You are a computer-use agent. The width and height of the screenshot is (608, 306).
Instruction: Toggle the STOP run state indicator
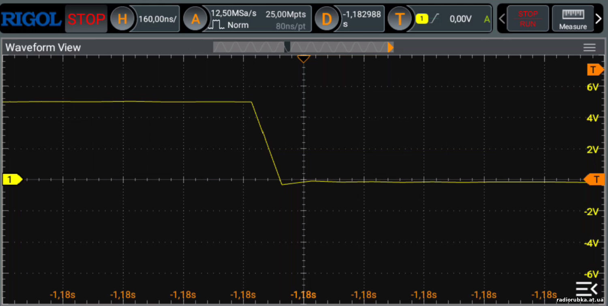(x=86, y=19)
